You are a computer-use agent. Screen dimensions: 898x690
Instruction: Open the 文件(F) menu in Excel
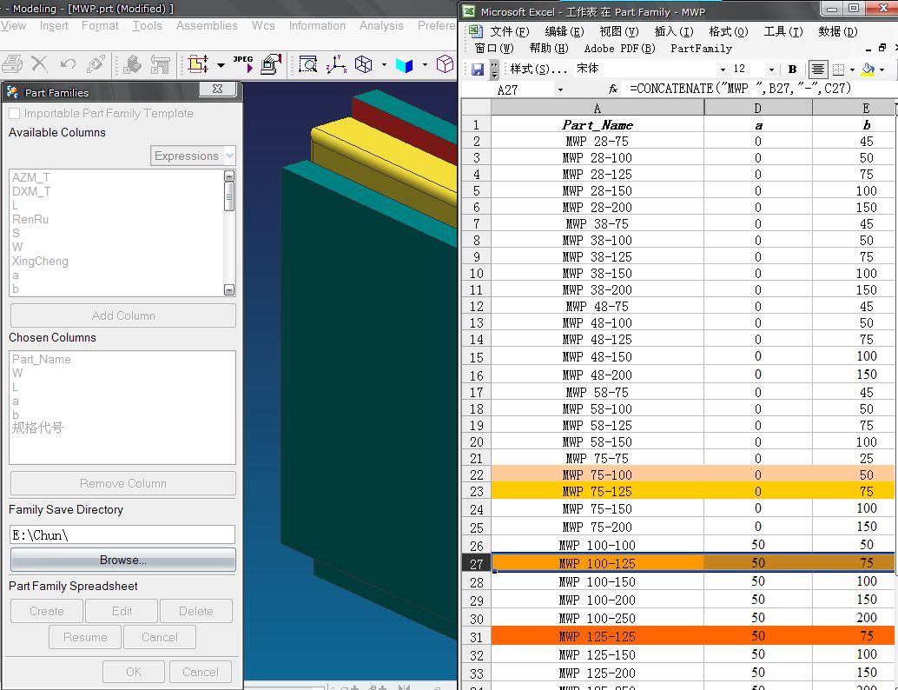pyautogui.click(x=509, y=31)
